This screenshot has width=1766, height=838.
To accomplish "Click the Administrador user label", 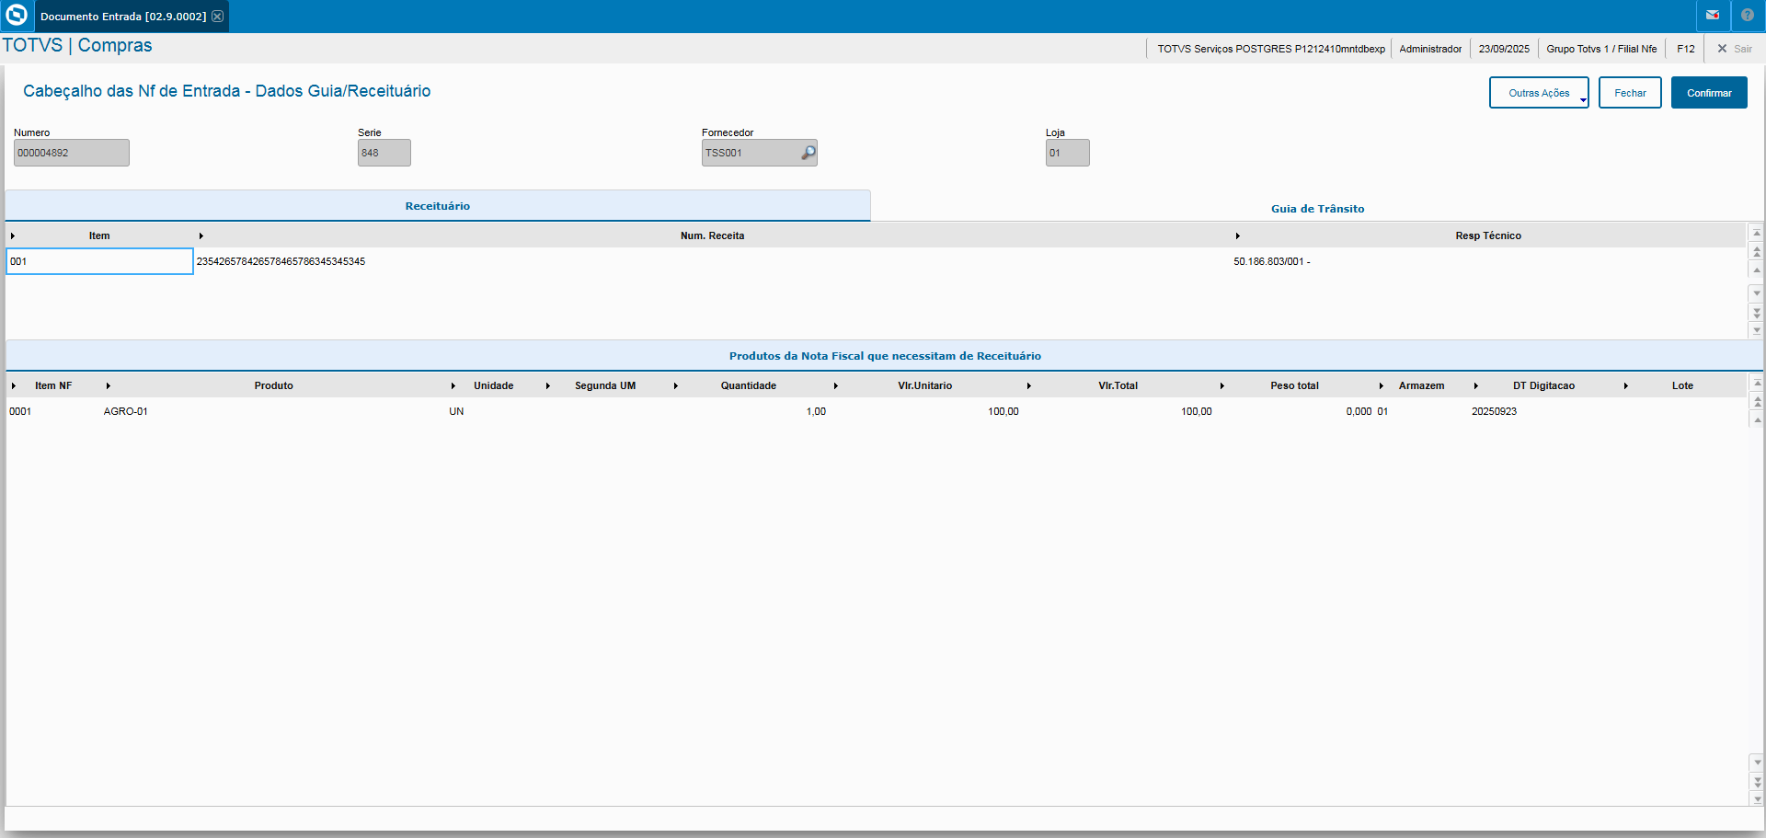I will click(1430, 49).
